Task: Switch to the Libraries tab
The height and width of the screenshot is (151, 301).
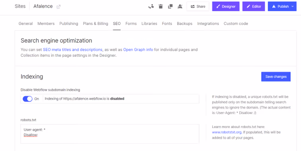Action: point(149,23)
